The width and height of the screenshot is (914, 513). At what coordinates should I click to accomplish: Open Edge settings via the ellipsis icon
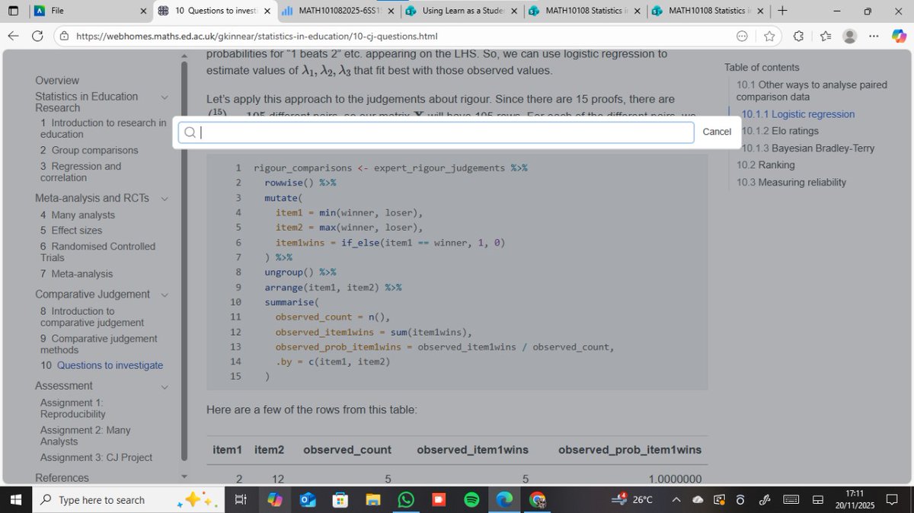coord(874,36)
